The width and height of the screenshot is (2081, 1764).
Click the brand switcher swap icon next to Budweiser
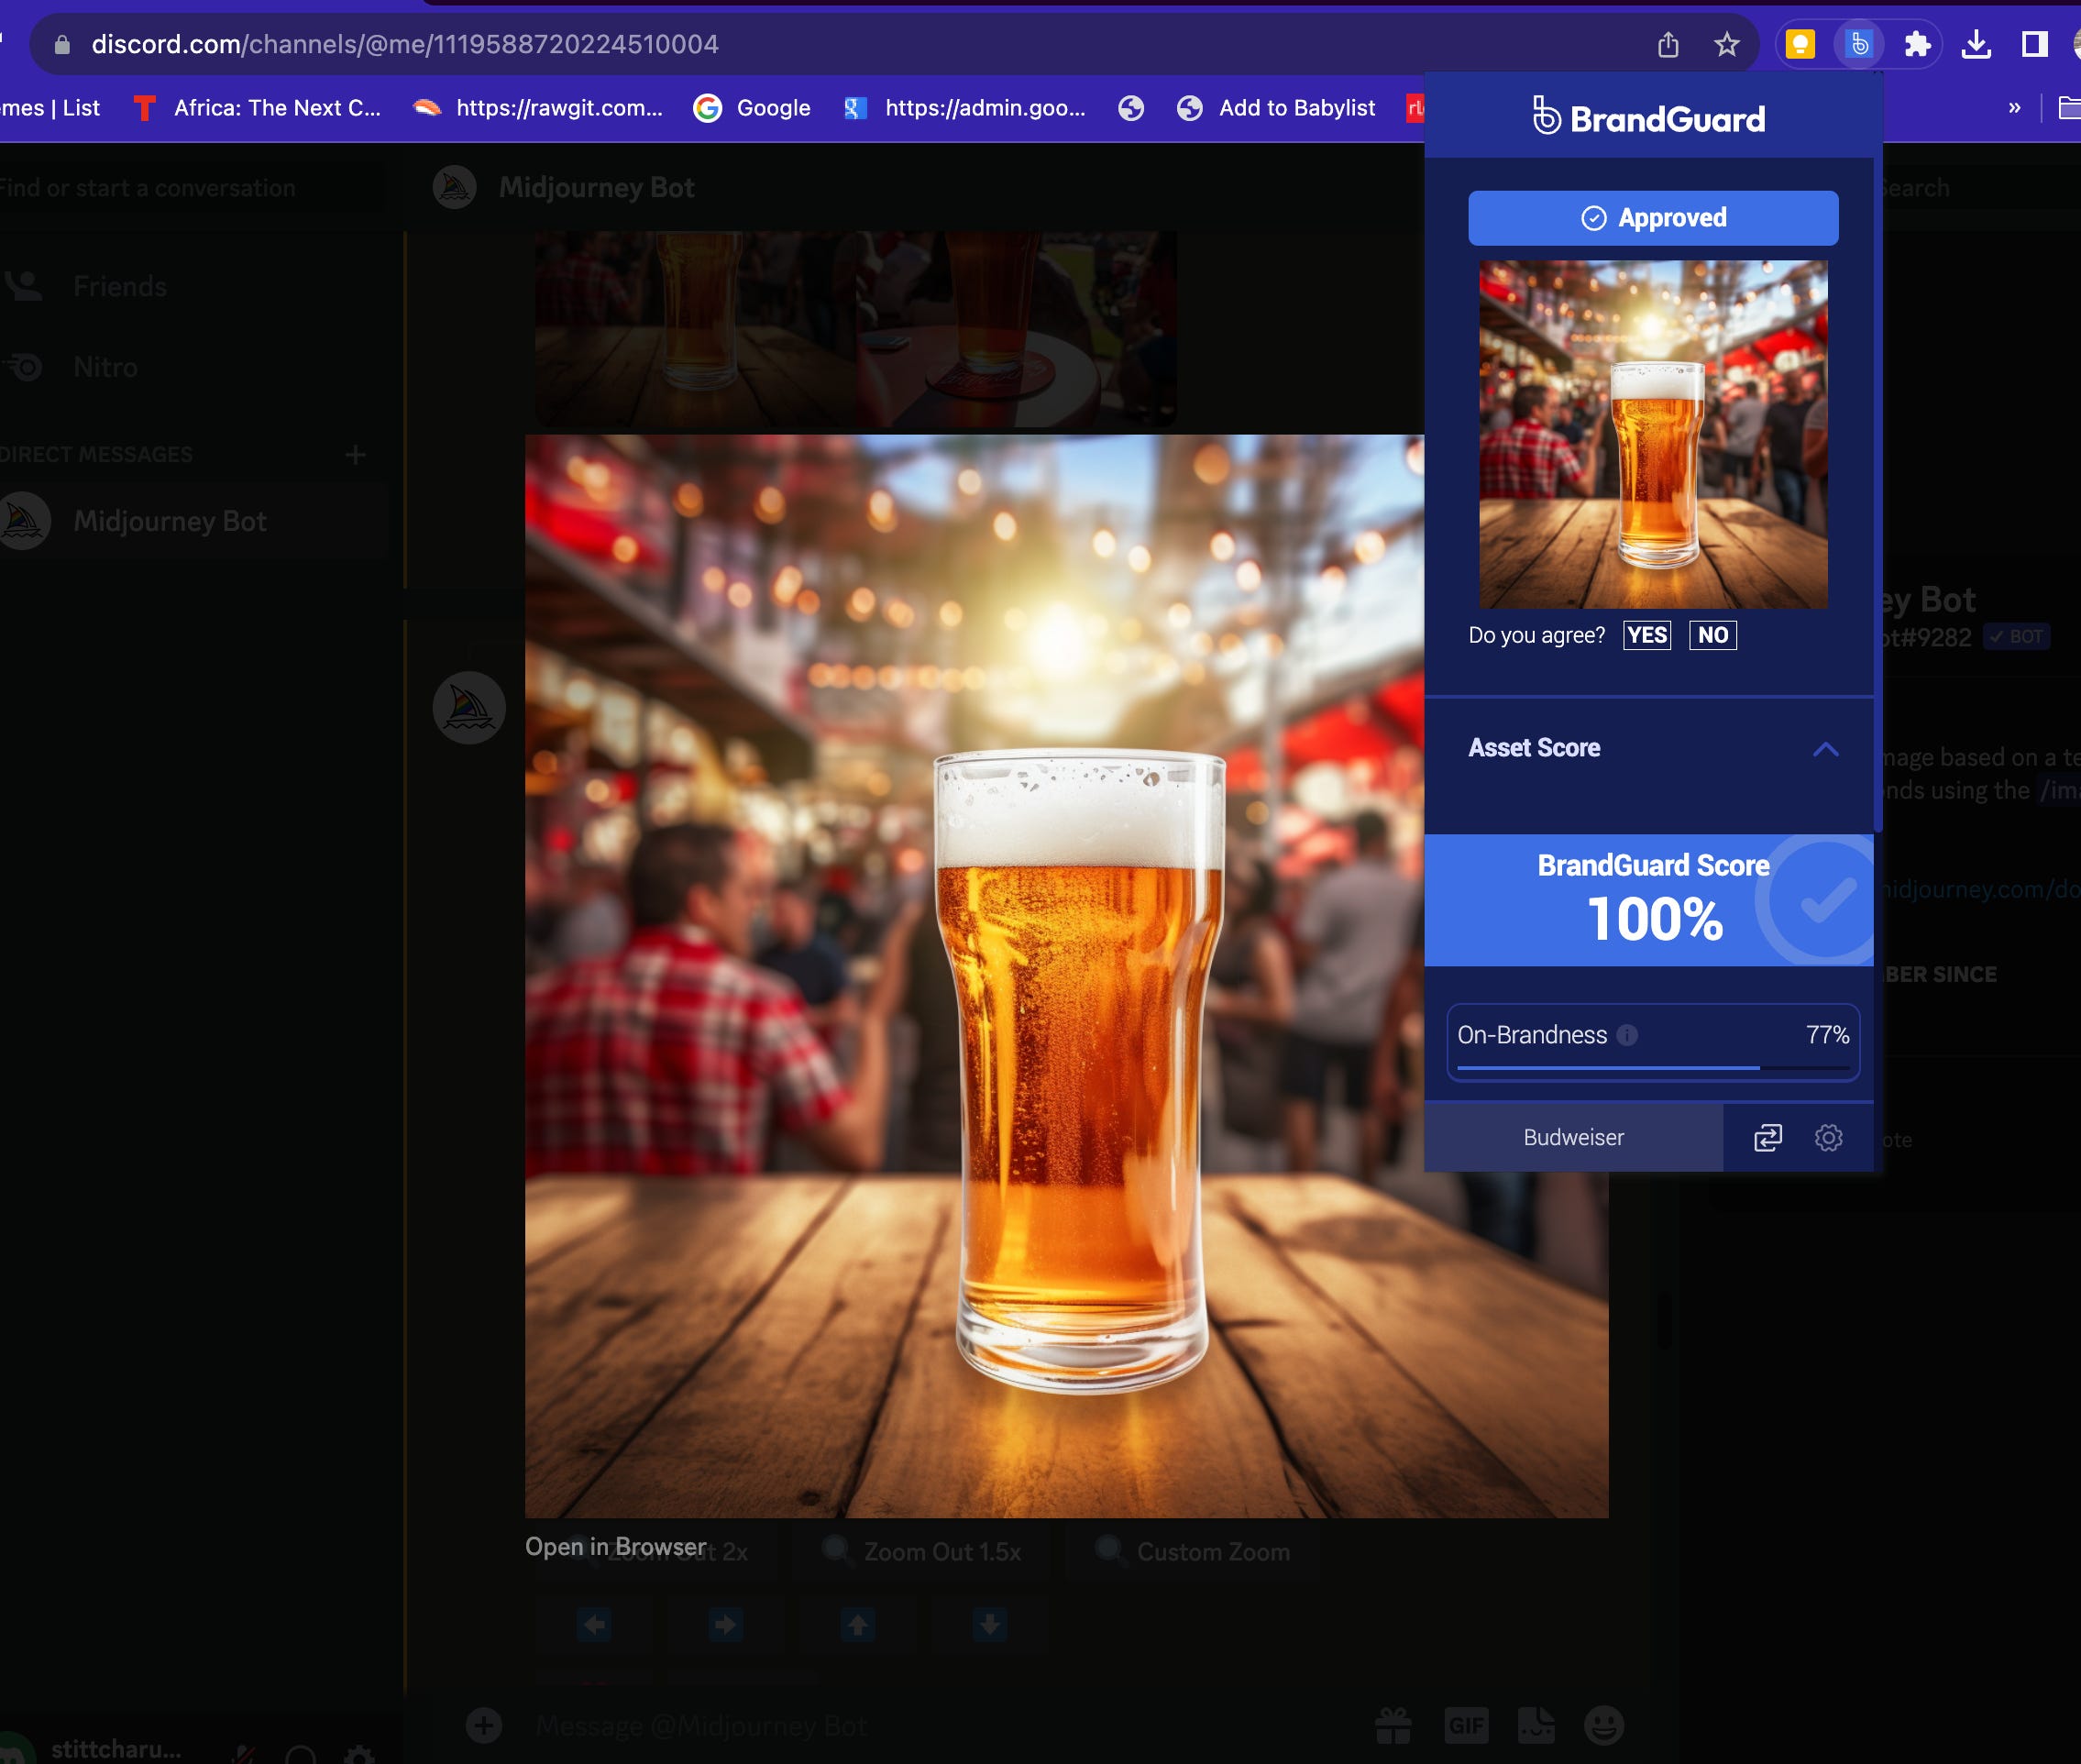[x=1769, y=1137]
